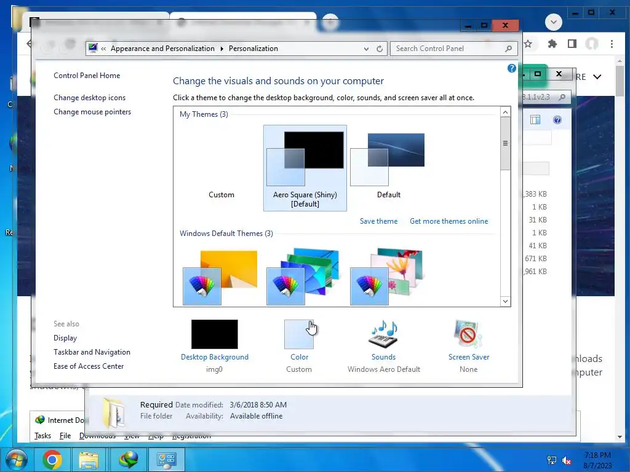Select the Default theme in My Themes
Viewport: 630px width, 472px height.
point(389,168)
